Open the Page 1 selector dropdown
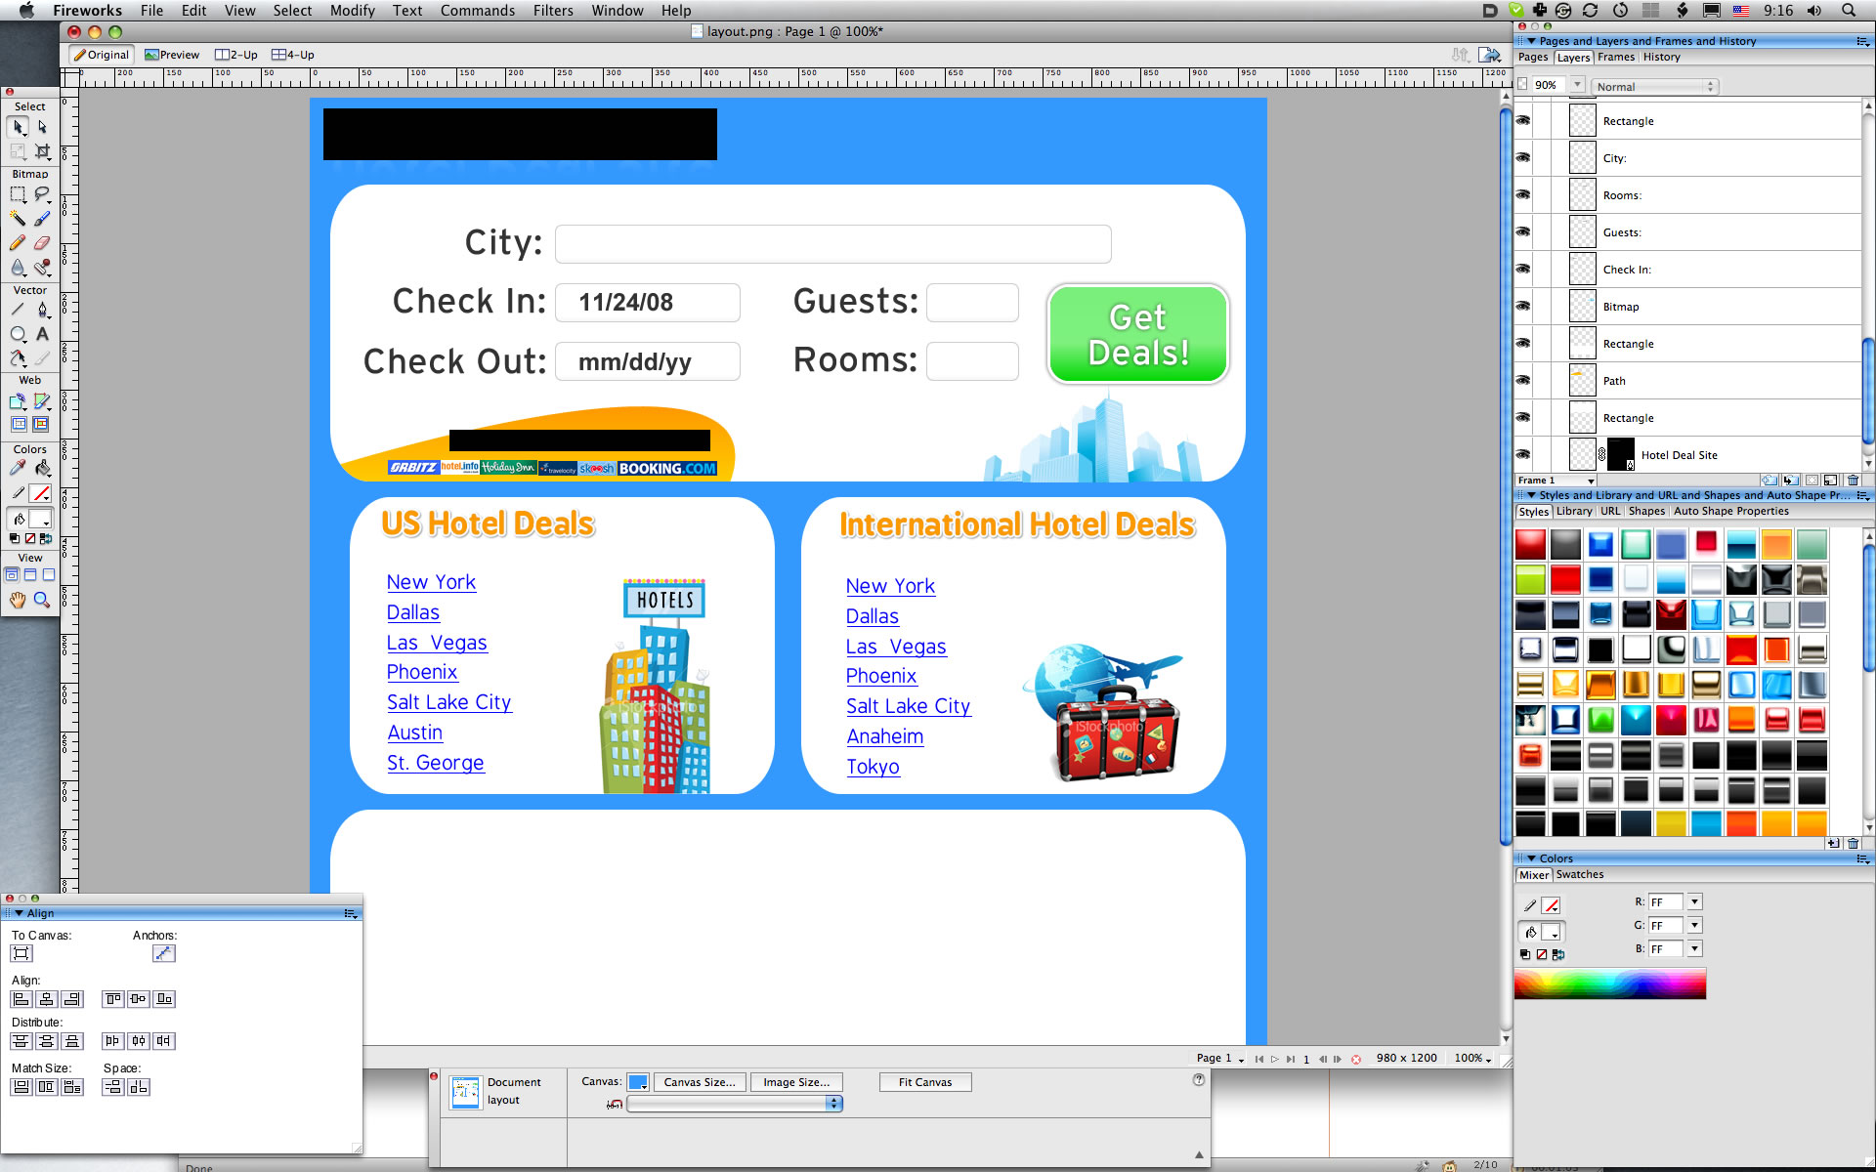The height and width of the screenshot is (1172, 1876). tap(1220, 1058)
